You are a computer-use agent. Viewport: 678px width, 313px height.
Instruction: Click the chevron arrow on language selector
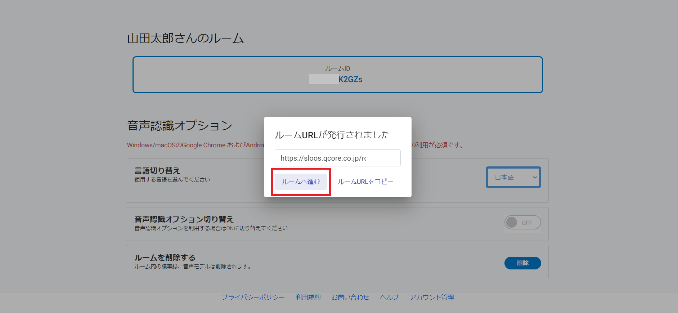click(535, 177)
